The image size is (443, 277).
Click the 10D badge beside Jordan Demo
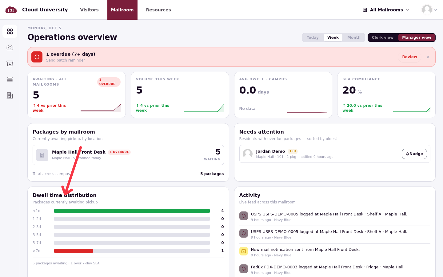tap(293, 151)
